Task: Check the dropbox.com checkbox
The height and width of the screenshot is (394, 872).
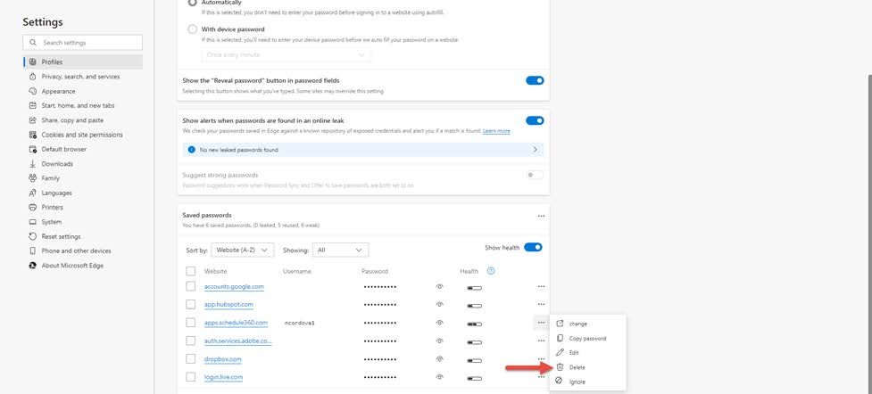Action: pyautogui.click(x=191, y=359)
